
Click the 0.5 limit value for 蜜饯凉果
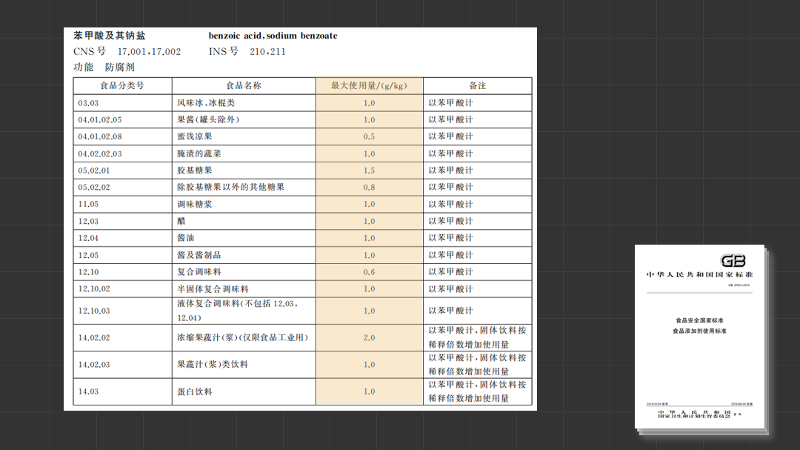369,136
